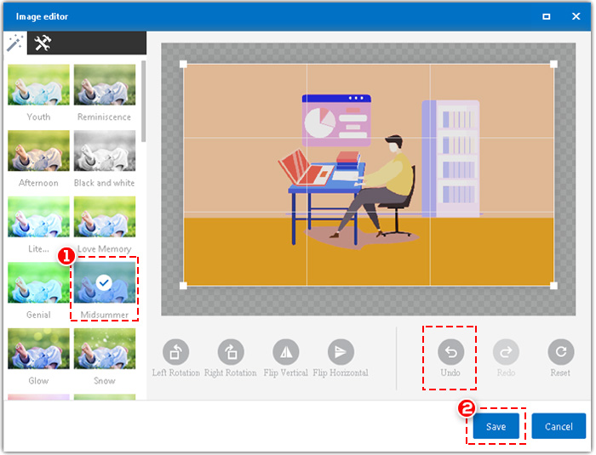Image resolution: width=596 pixels, height=455 pixels.
Task: Choose the Black and white filter thumbnail
Action: [105, 151]
